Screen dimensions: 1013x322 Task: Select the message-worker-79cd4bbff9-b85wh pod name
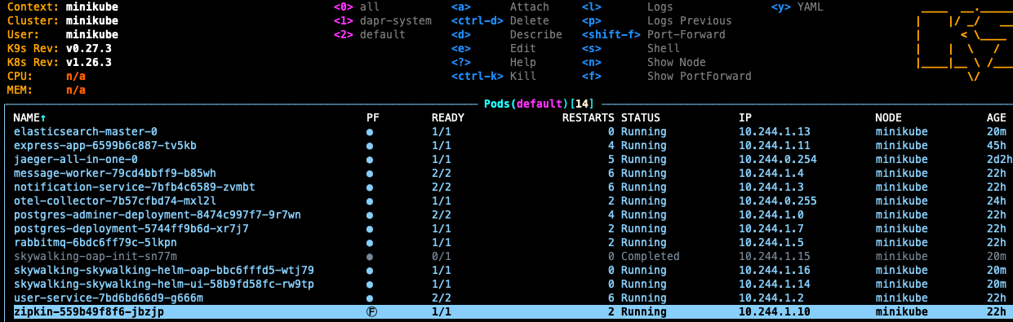coord(115,174)
